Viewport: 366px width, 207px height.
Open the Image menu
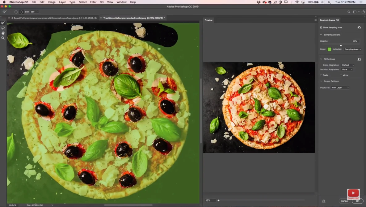pyautogui.click(x=52, y=2)
